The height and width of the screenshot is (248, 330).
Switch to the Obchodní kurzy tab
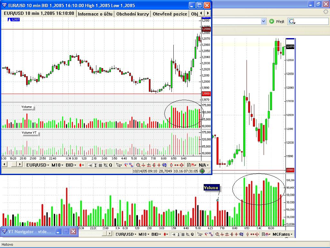point(132,14)
